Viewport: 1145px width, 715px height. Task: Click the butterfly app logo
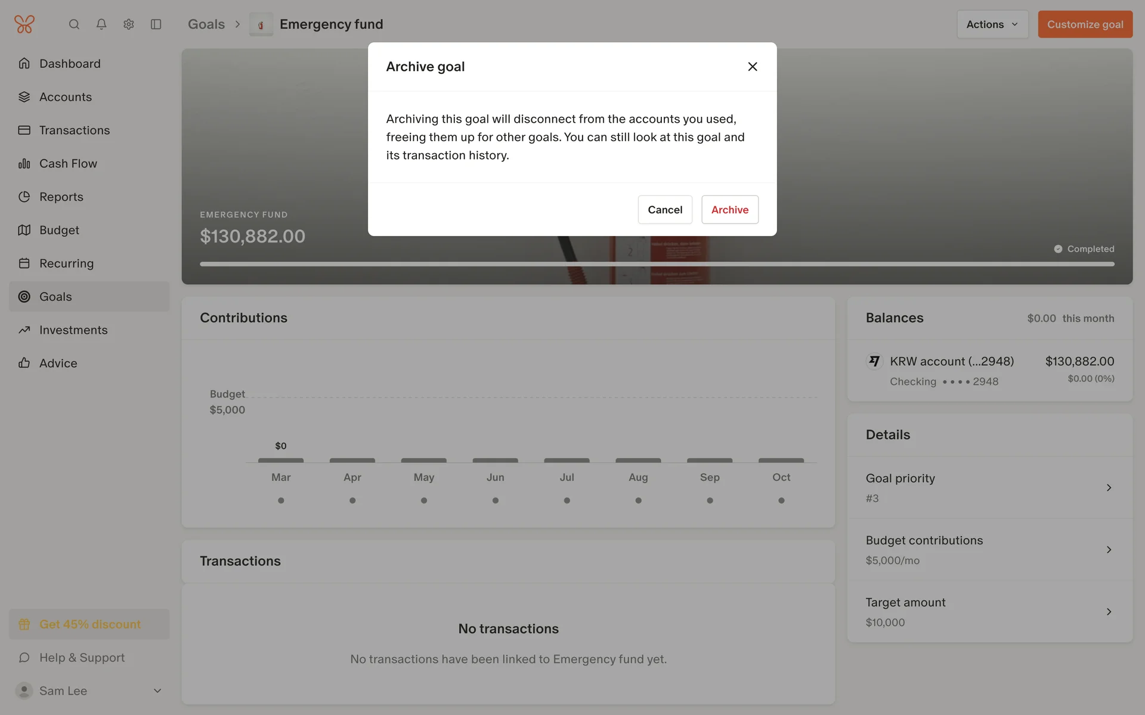[24, 24]
